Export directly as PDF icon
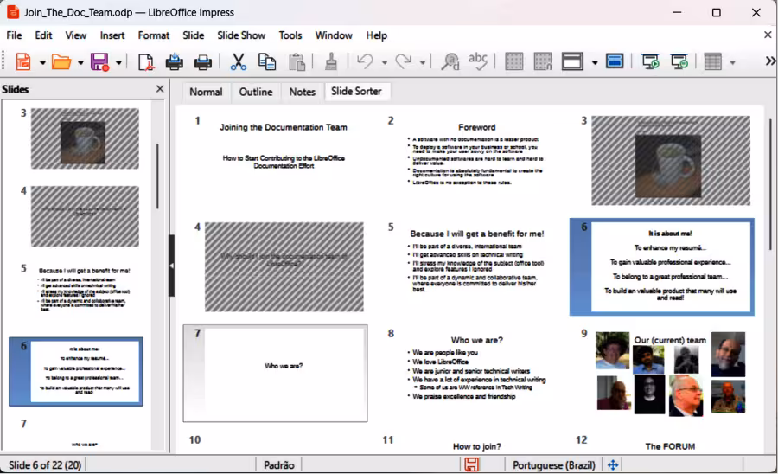The image size is (778, 474). [145, 62]
